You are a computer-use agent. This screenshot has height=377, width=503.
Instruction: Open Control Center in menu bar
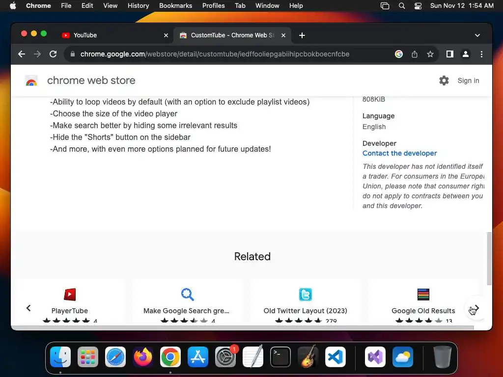pos(418,6)
